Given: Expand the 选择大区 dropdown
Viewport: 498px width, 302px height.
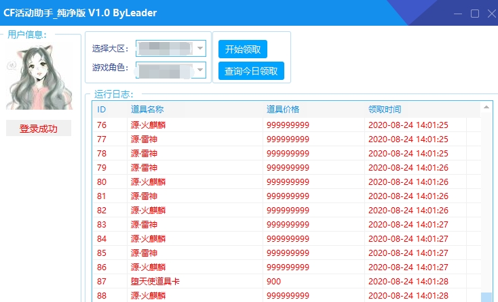Looking at the screenshot, I should 199,49.
